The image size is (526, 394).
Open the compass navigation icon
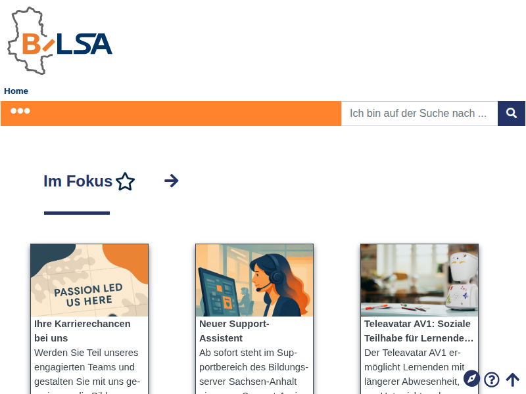click(471, 379)
